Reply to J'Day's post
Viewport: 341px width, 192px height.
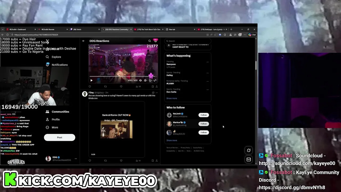(x=90, y=161)
